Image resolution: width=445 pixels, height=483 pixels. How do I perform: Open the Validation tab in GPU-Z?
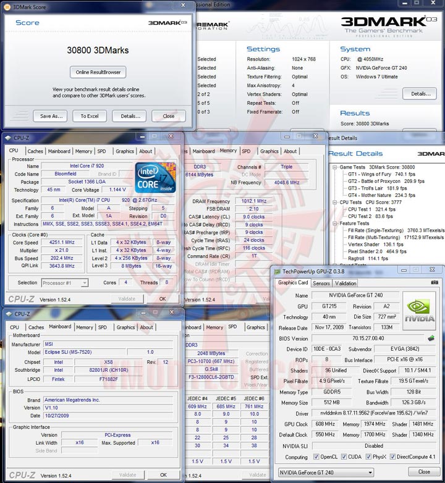345,283
